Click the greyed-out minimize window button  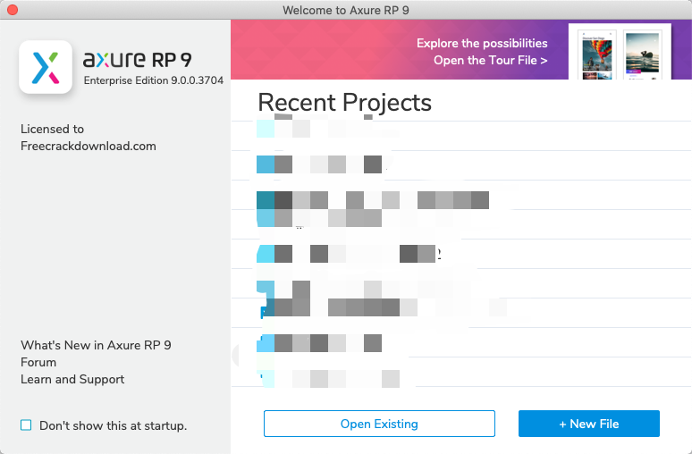pos(30,10)
